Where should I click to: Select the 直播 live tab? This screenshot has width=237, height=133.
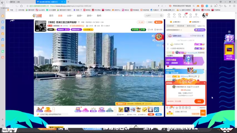60,16
